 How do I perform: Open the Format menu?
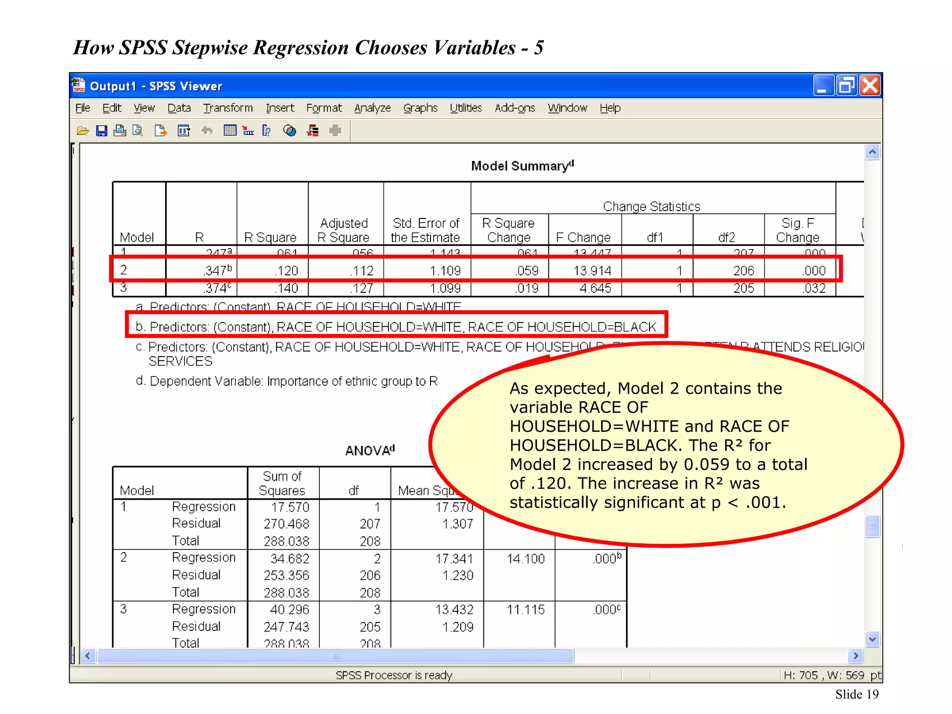click(324, 108)
